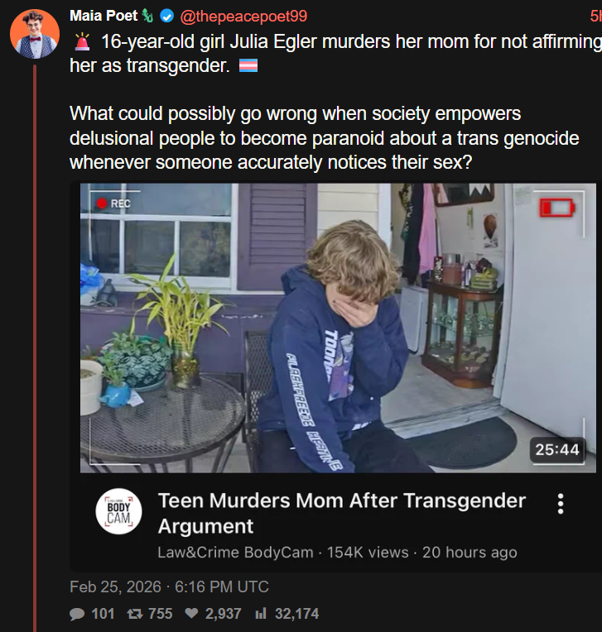Open the @thepeacepoet99 handle link

coord(243,16)
